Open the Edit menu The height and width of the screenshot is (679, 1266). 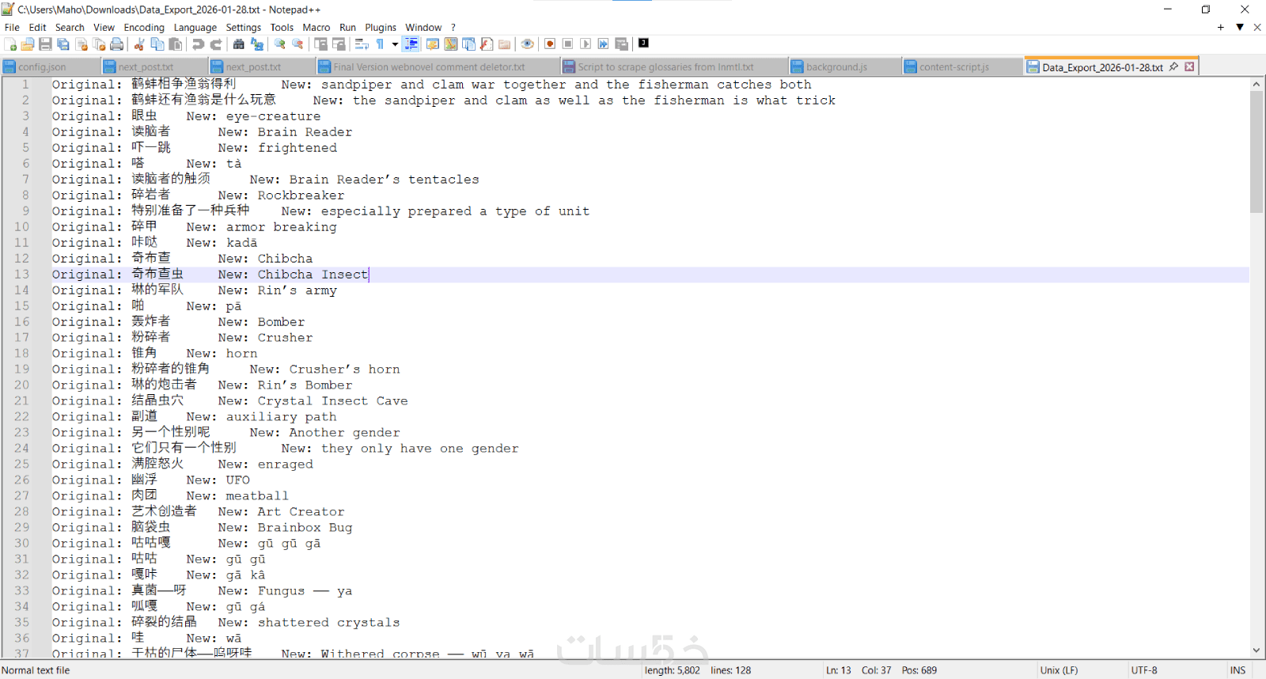tap(38, 27)
